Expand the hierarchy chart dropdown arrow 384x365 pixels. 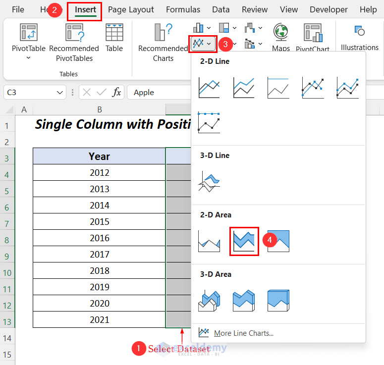click(x=235, y=28)
